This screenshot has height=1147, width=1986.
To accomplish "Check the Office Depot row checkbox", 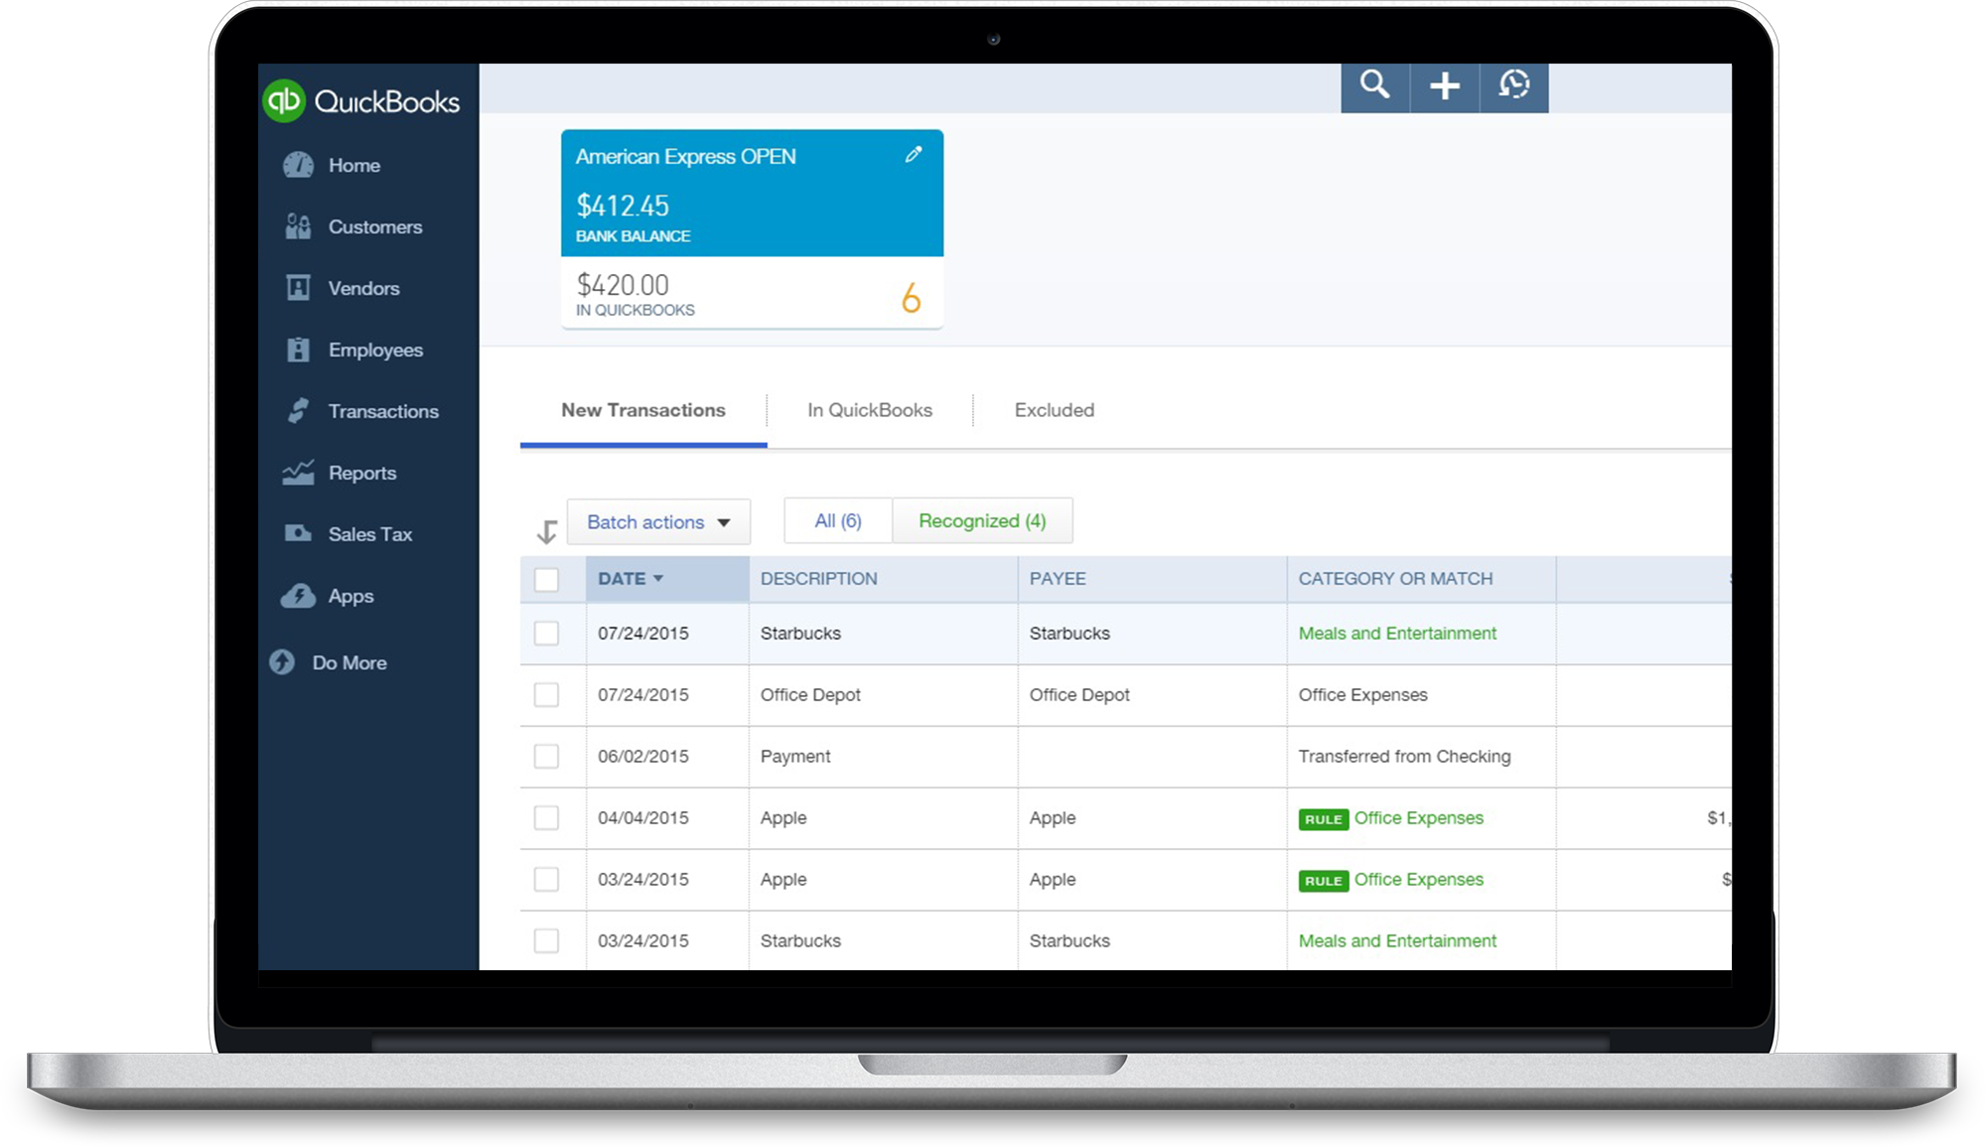I will (x=546, y=695).
